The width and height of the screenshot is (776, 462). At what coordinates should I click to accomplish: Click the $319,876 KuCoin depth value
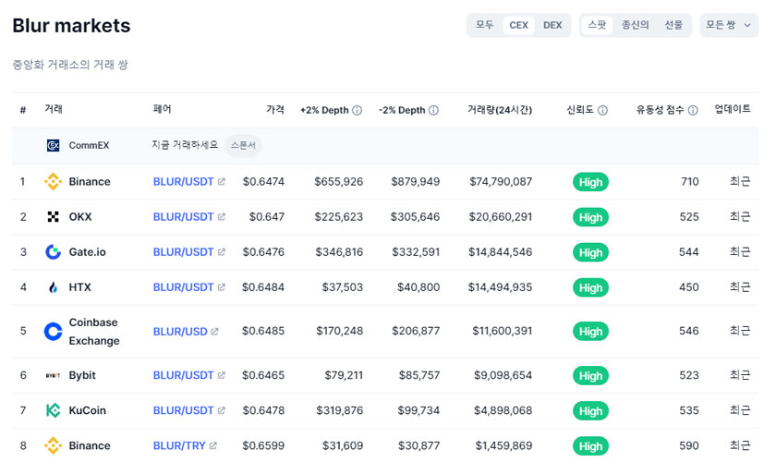coord(340,410)
